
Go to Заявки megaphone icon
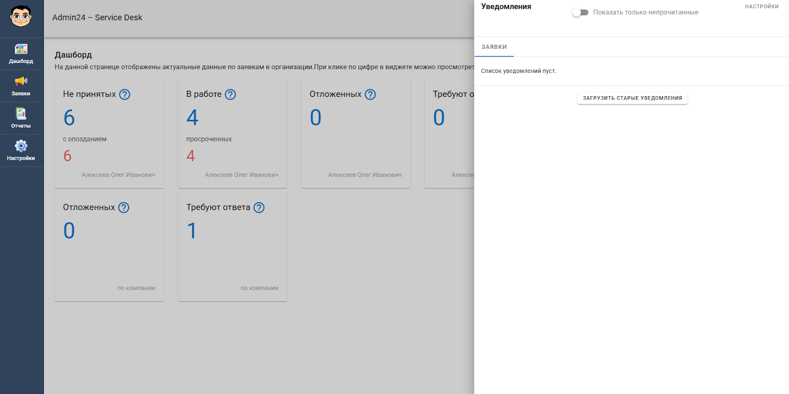(21, 81)
